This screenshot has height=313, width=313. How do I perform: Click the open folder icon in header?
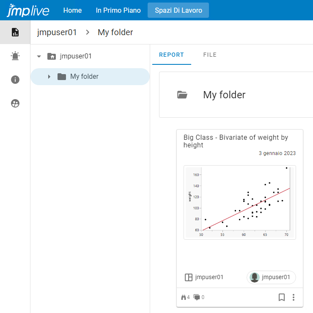[x=182, y=95]
